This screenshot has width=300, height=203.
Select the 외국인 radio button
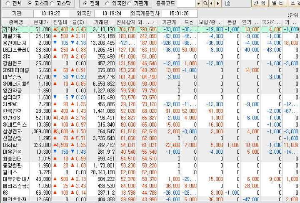107,3
